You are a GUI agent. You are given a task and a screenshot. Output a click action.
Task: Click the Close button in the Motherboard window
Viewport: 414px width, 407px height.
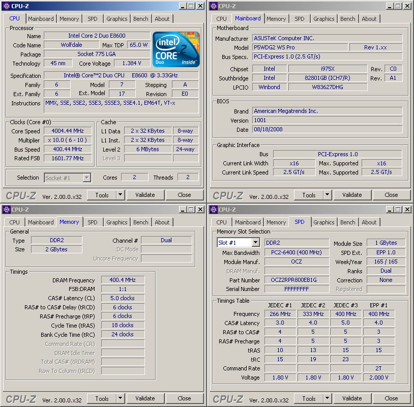pos(391,195)
